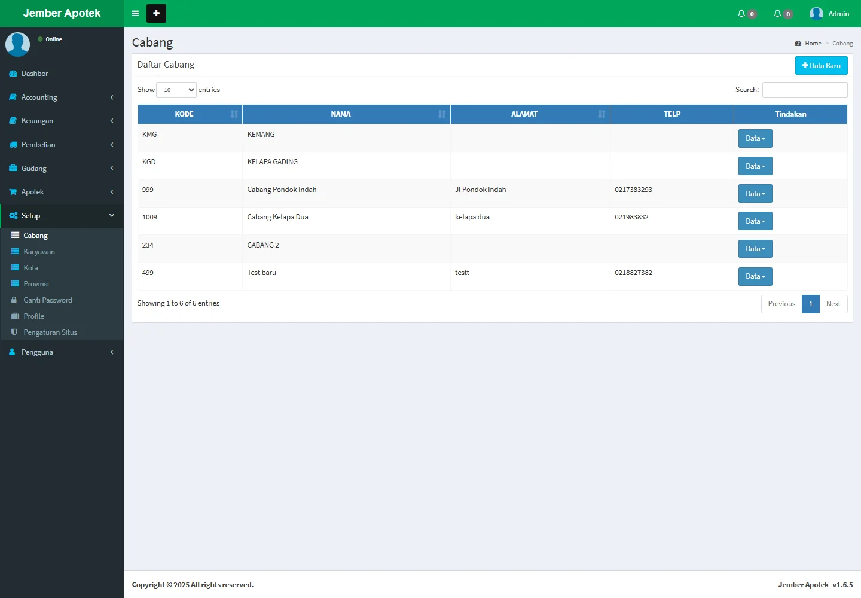Expand the Accounting menu chevron
The width and height of the screenshot is (861, 598).
click(112, 97)
